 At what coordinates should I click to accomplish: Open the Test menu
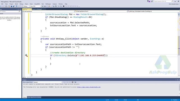pos(42,4)
